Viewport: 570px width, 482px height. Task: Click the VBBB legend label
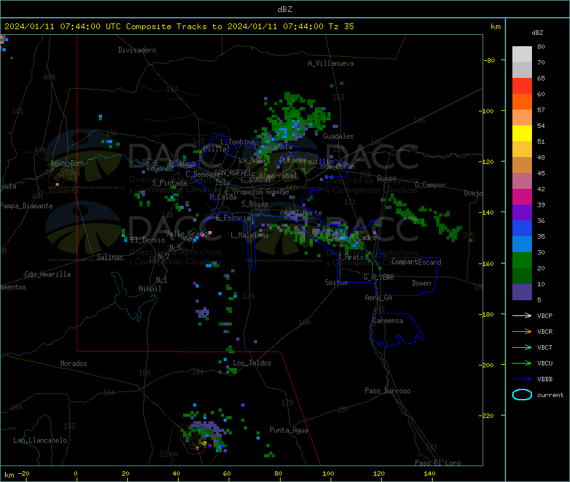coord(545,379)
